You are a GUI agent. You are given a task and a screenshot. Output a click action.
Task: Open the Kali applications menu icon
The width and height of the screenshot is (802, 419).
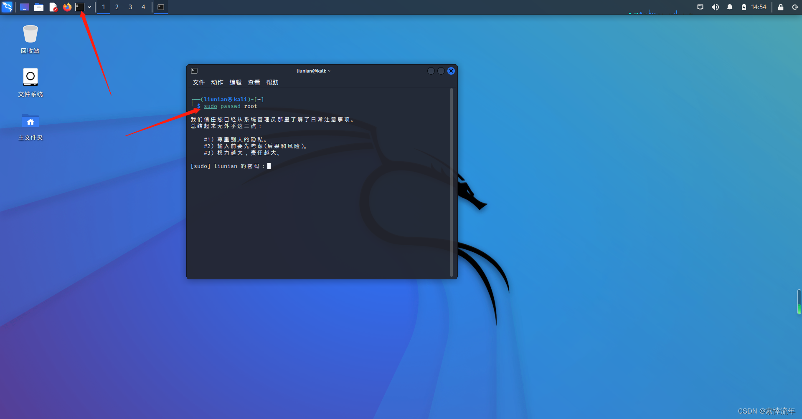click(x=7, y=7)
